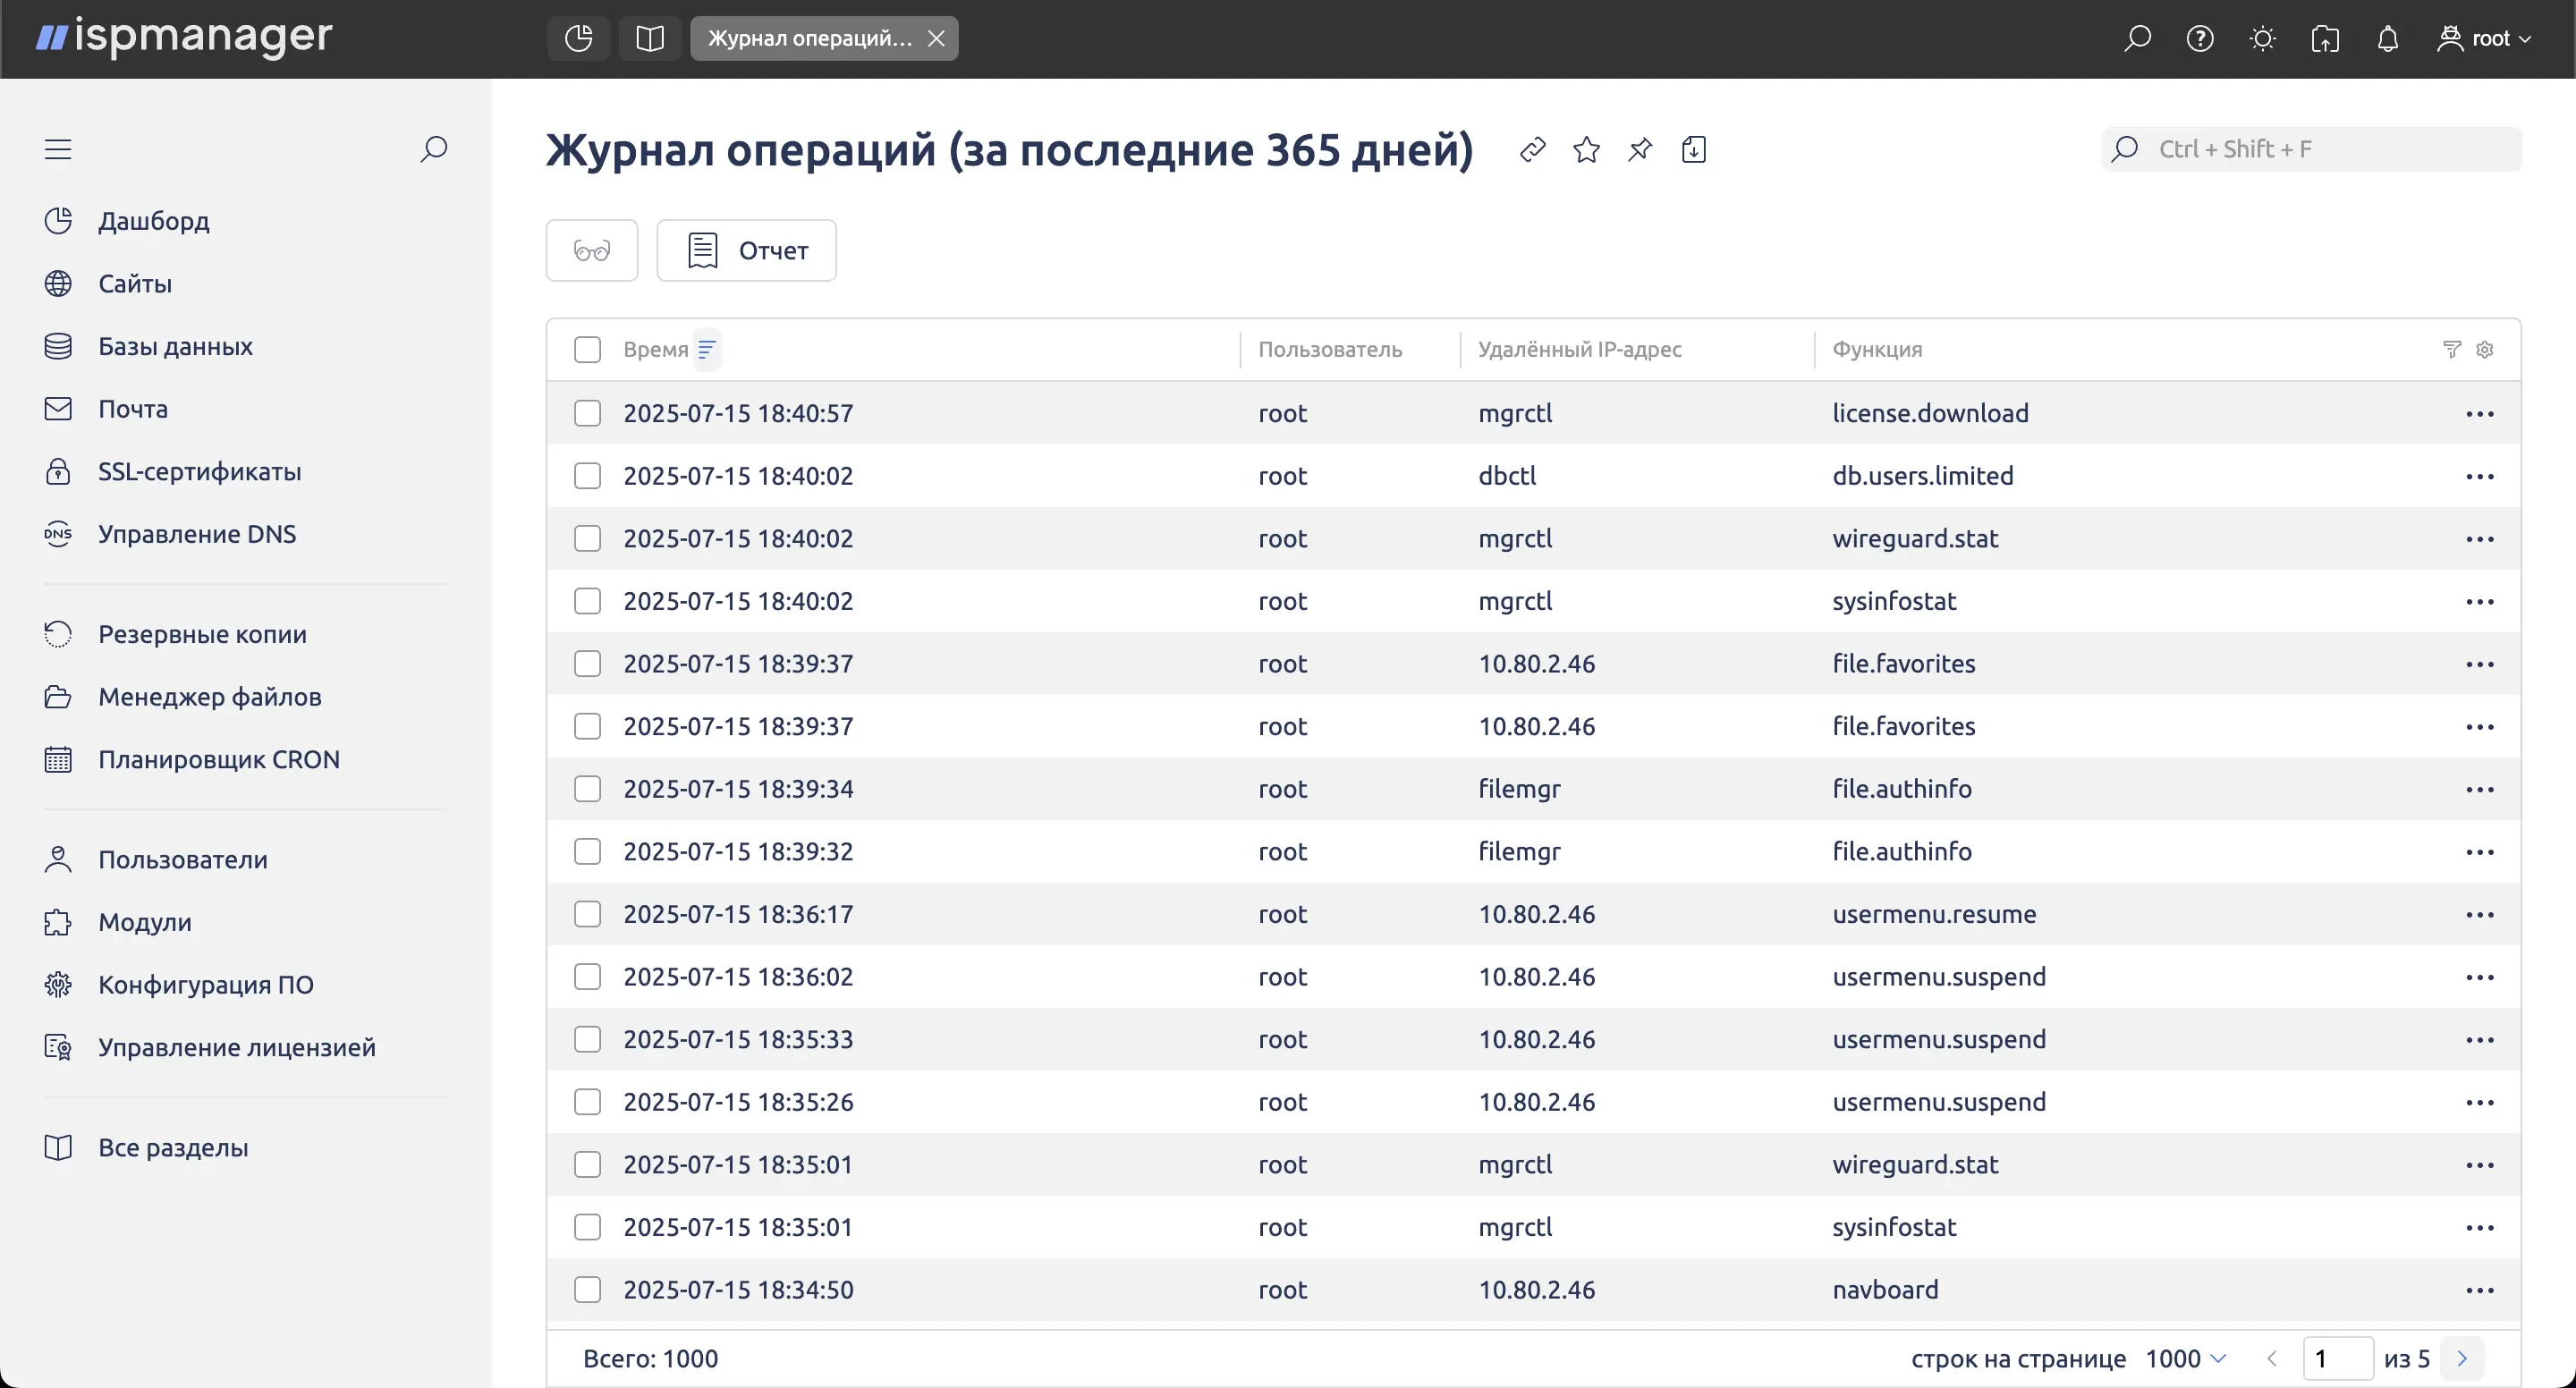This screenshot has width=2576, height=1388.
Task: Open Планировщик CRON section
Action: coord(219,759)
